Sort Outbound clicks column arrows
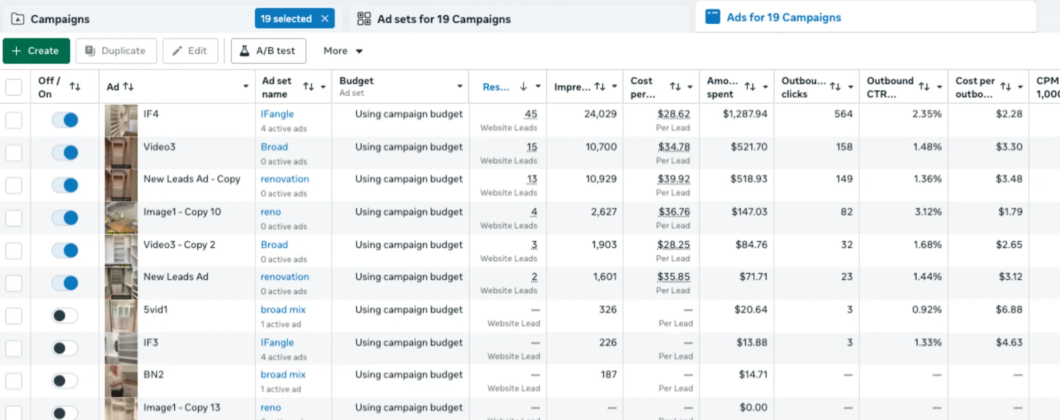Image resolution: width=1060 pixels, height=420 pixels. tap(835, 86)
